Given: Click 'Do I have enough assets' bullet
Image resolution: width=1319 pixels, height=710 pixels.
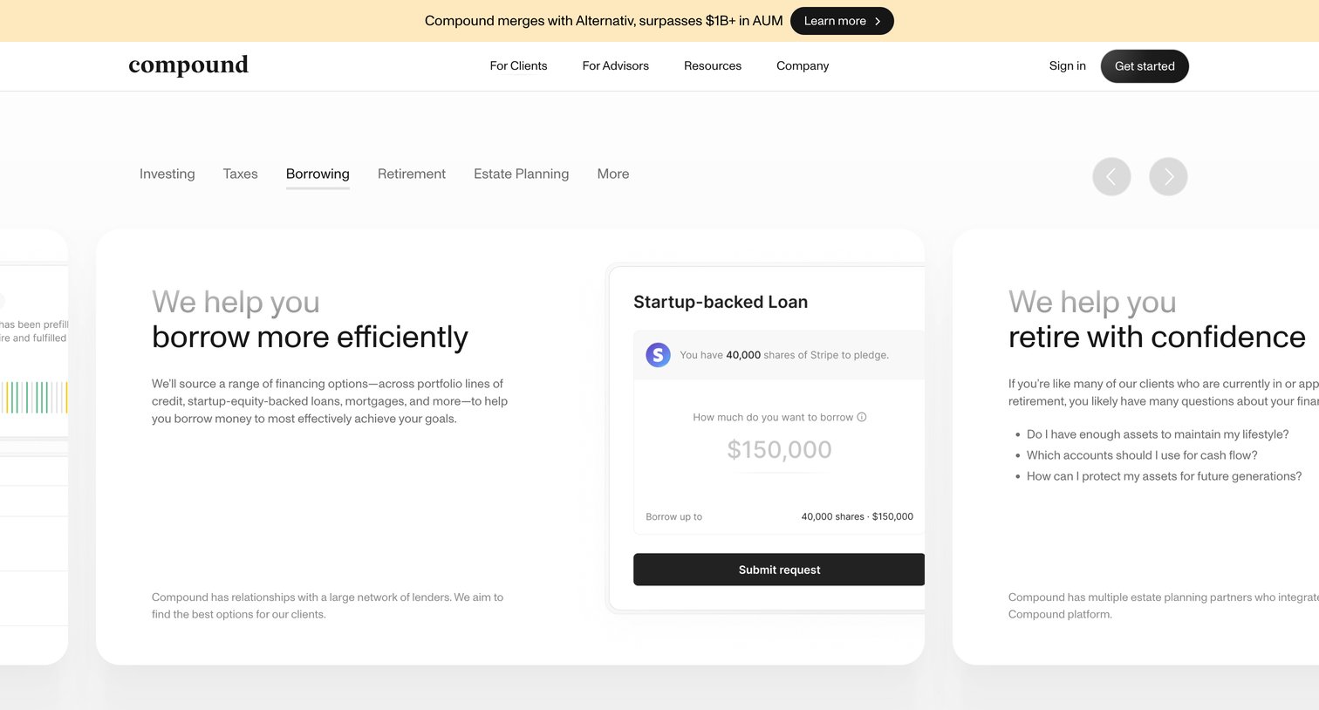Looking at the screenshot, I should click(1158, 434).
